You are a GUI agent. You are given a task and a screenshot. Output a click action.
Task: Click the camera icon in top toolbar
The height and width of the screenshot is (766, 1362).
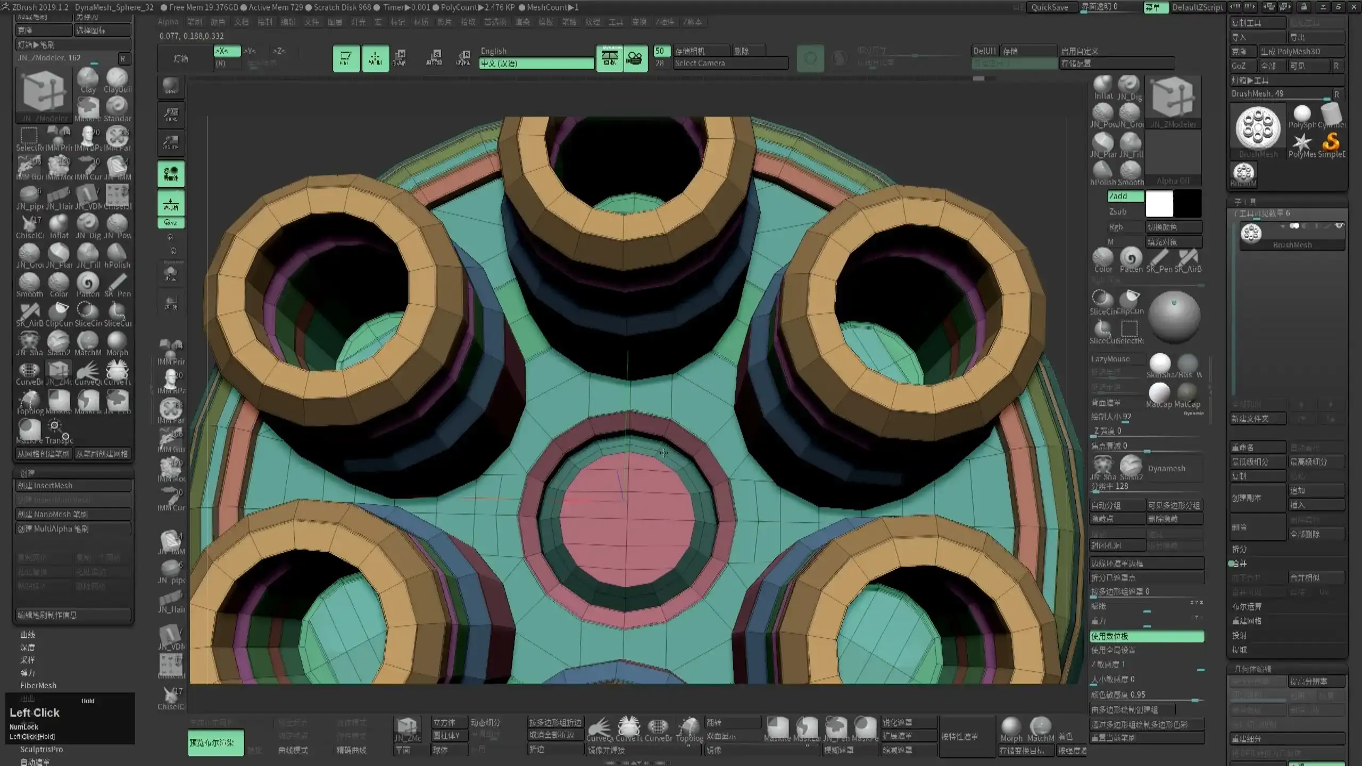coord(635,57)
